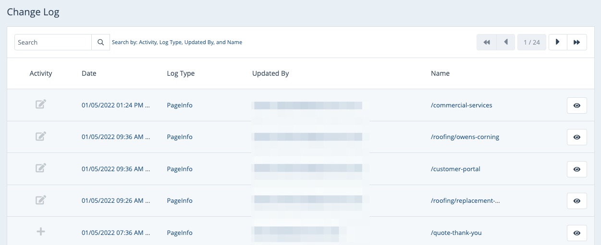
Task: Open eye view for /roofing/replacement row
Action: pyautogui.click(x=576, y=201)
